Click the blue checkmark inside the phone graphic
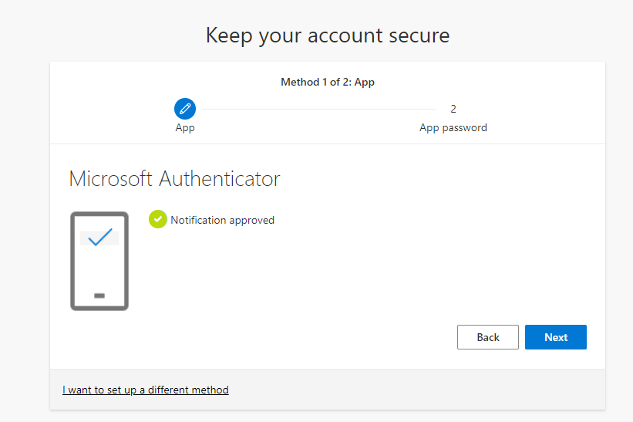 click(x=99, y=237)
